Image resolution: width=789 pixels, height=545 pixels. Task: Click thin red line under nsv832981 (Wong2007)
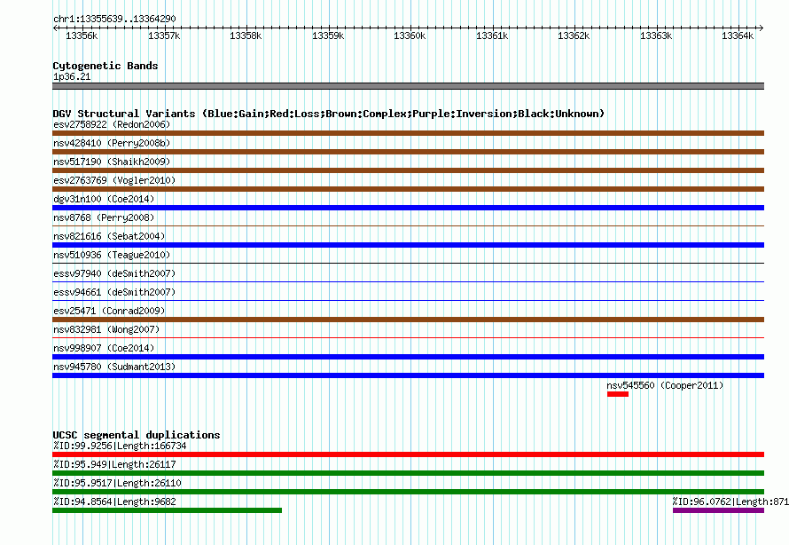(x=408, y=337)
